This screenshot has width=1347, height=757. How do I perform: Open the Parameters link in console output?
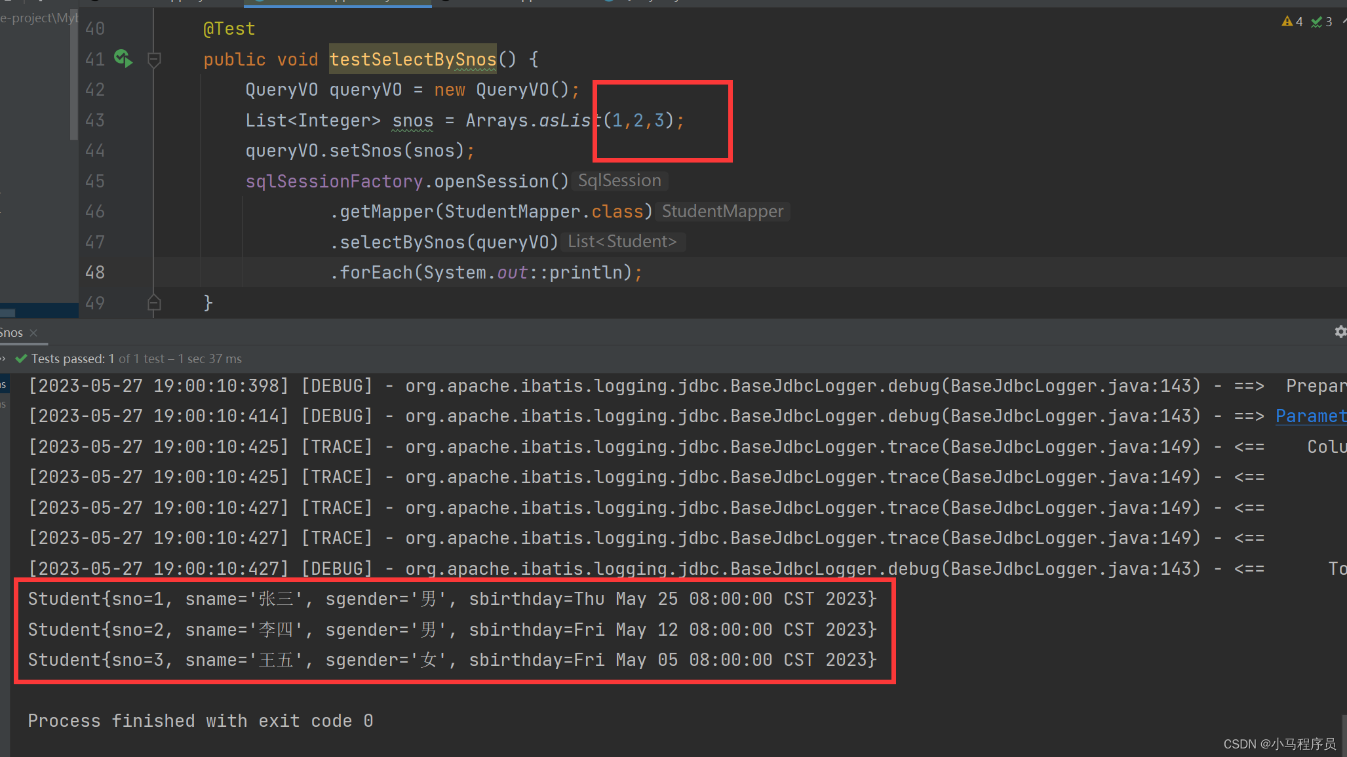click(x=1310, y=416)
